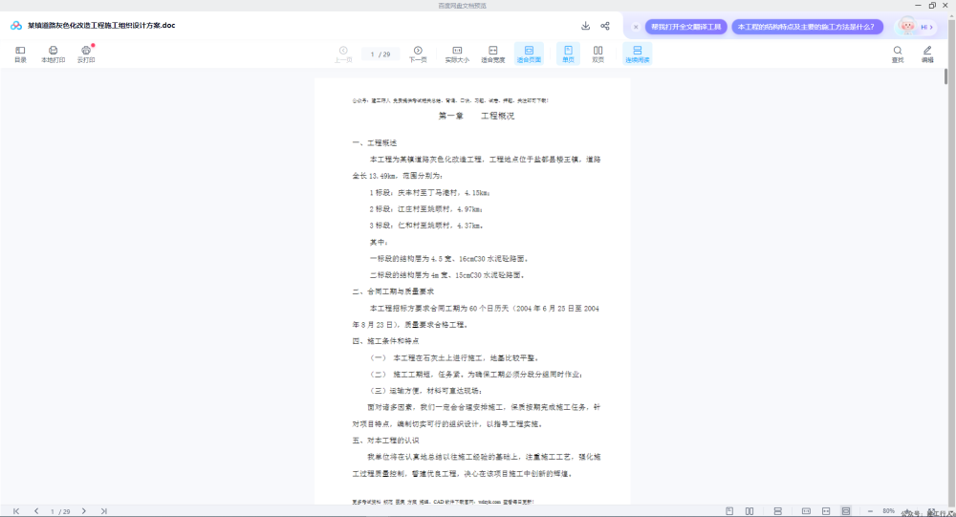Click the line 二标段的结构层为4m宽
Viewport: 956px width, 517px height.
point(446,275)
